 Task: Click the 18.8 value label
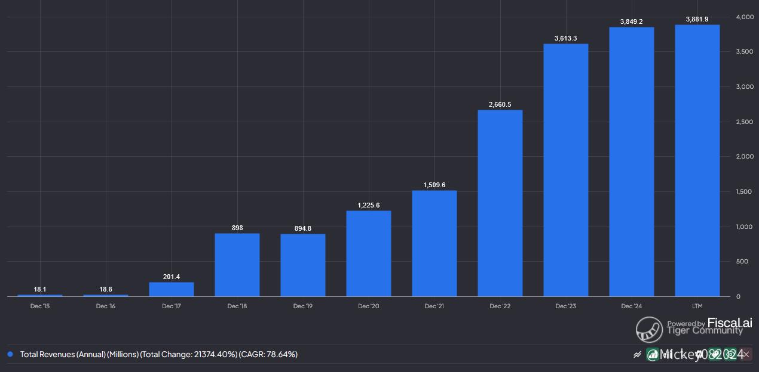(x=106, y=289)
